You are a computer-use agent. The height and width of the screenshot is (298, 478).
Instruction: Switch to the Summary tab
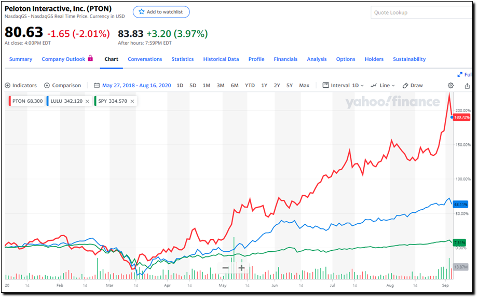pos(21,59)
